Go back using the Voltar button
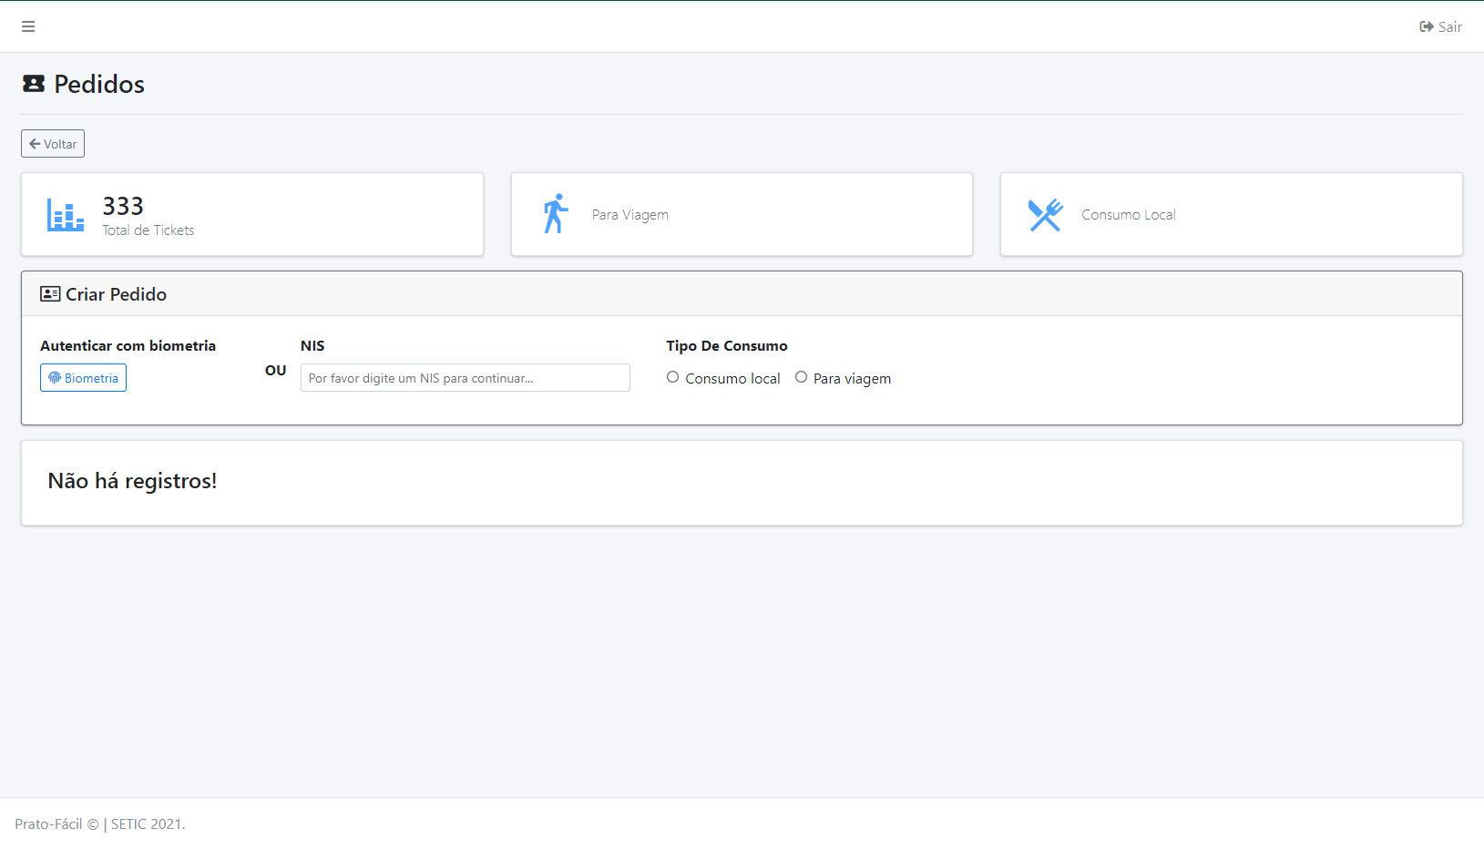1484x849 pixels. point(53,144)
